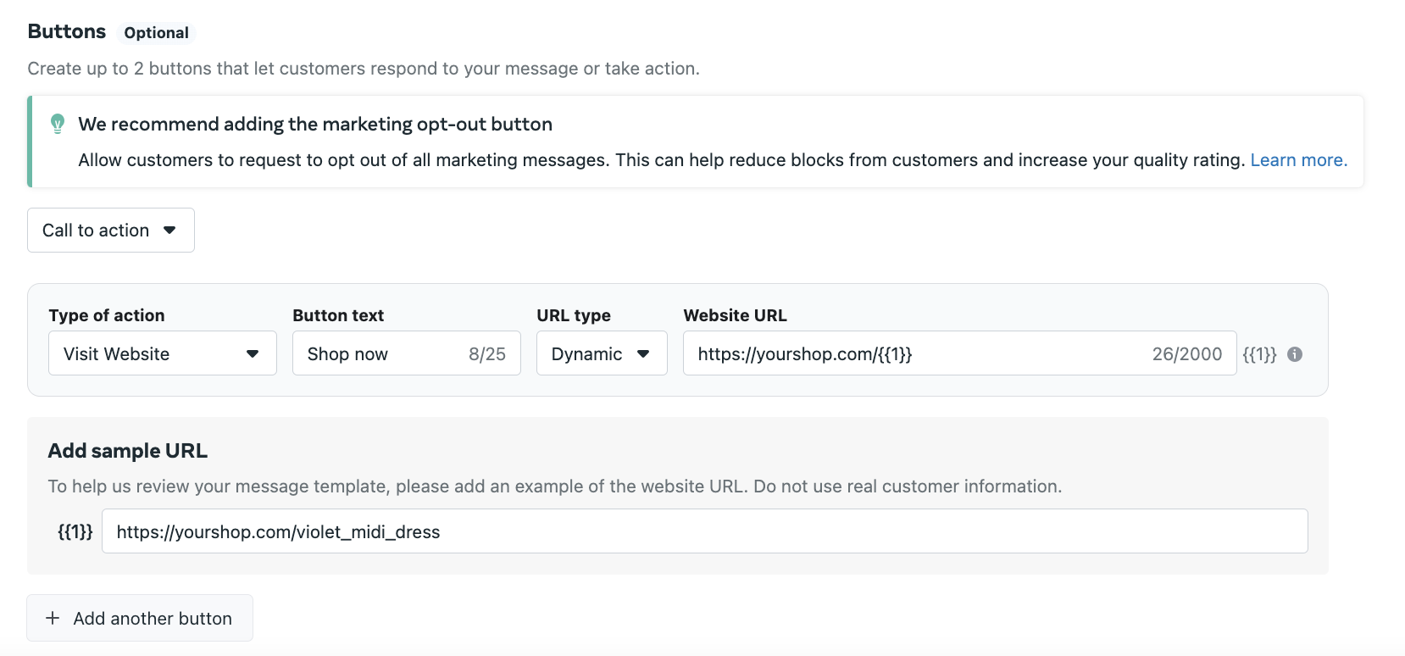Click the Optional badge next to Buttons
This screenshot has width=1405, height=656.
[156, 33]
